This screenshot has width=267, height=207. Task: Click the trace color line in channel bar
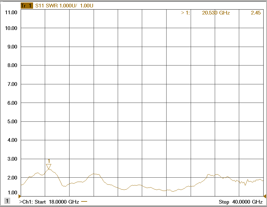tap(84, 202)
